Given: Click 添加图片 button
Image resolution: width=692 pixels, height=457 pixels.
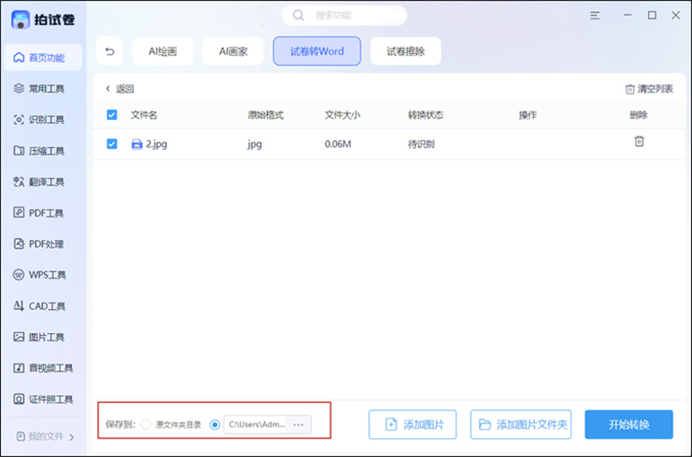Looking at the screenshot, I should pyautogui.click(x=413, y=425).
